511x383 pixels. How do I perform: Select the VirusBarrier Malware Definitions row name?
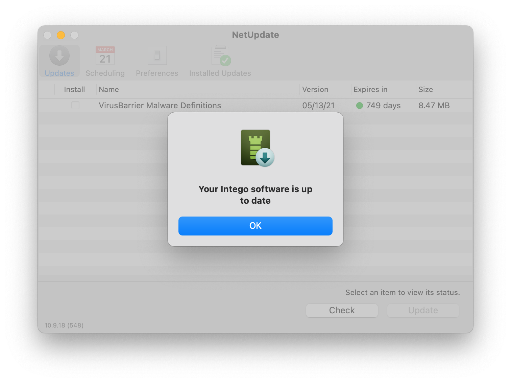point(160,106)
